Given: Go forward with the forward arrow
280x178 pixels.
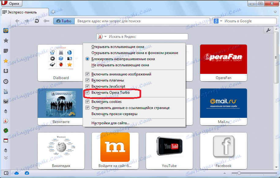Looking at the screenshot, I should [x=27, y=21].
